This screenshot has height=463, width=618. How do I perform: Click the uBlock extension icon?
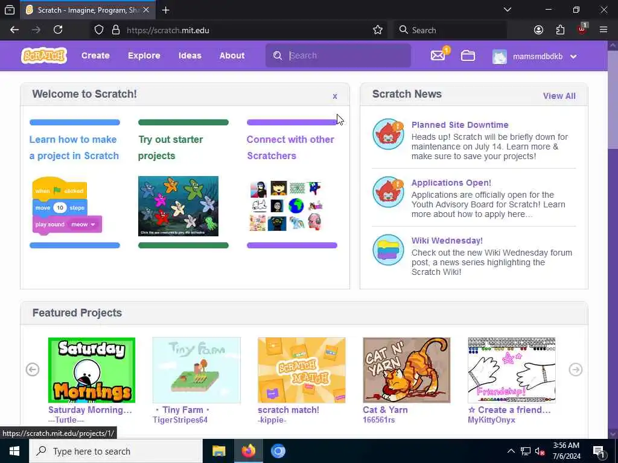click(x=582, y=29)
